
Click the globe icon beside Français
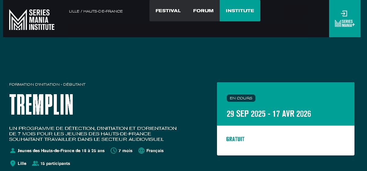pos(141,151)
